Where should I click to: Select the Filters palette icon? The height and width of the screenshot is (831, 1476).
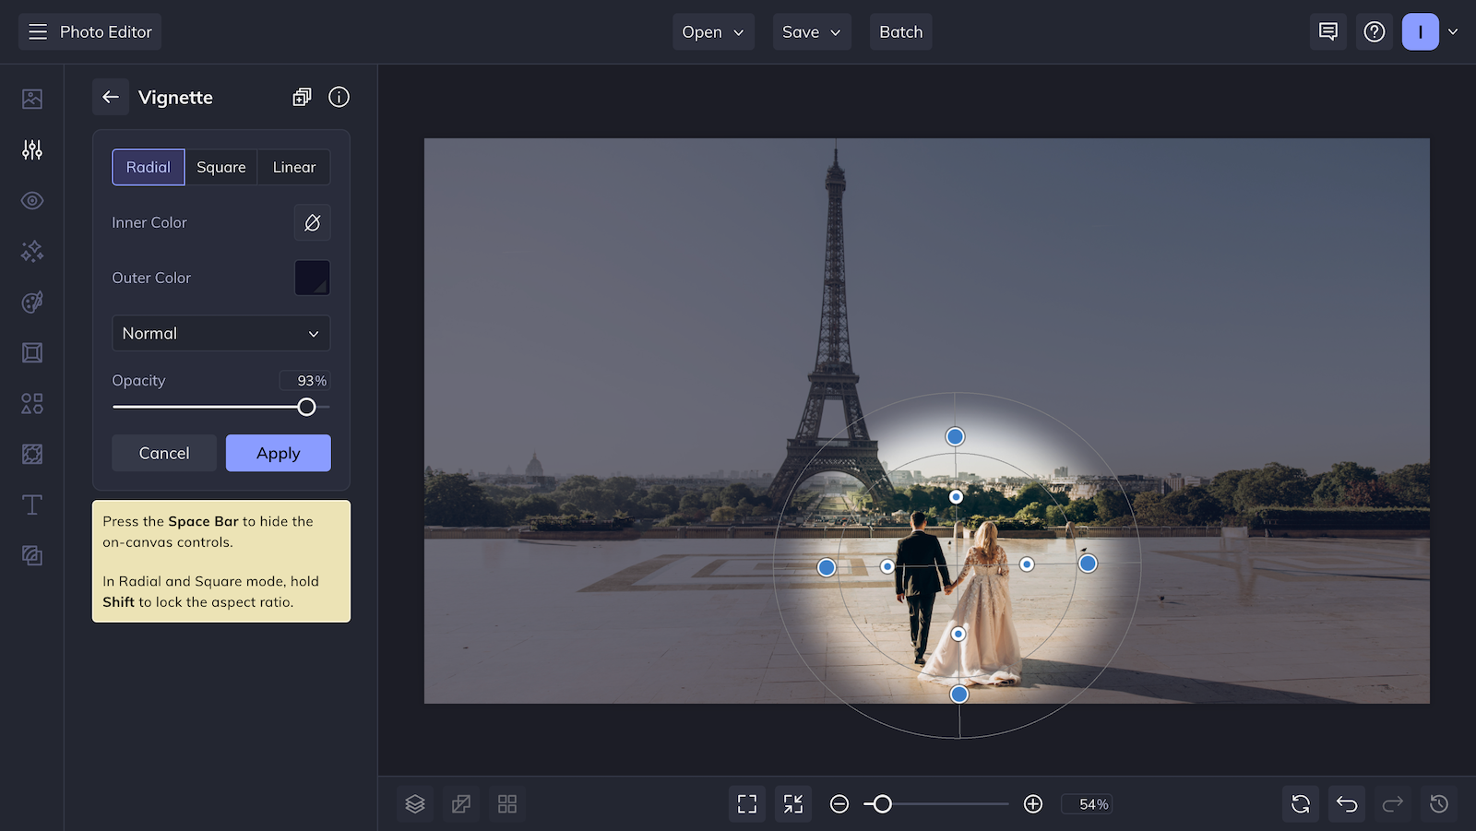pos(31,302)
